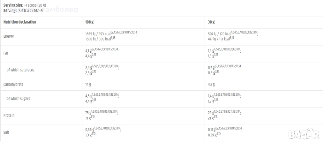Select the 4,2 g carbohydrate value

coord(211,85)
